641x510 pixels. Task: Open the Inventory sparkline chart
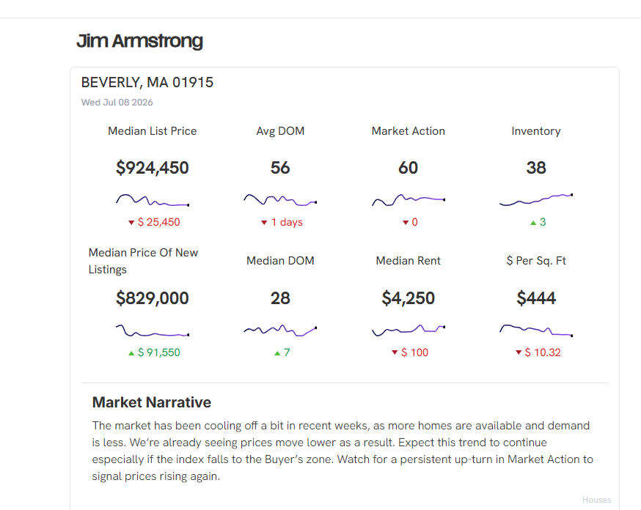point(536,199)
